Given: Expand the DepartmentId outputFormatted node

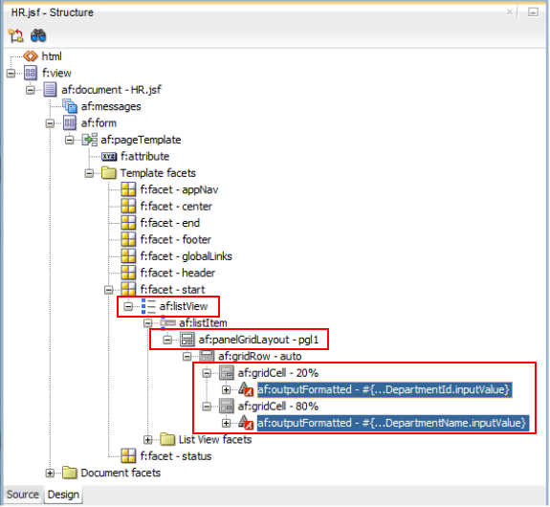Looking at the screenshot, I should (227, 389).
